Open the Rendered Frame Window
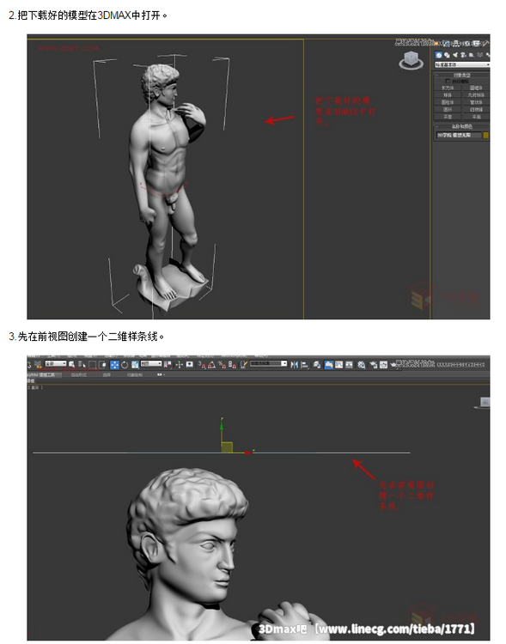Image resolution: width=506 pixels, height=644 pixels. pos(383,365)
